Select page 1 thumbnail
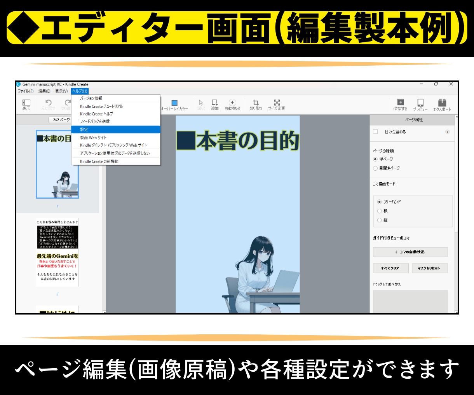Image resolution: width=474 pixels, height=395 pixels. 58,164
